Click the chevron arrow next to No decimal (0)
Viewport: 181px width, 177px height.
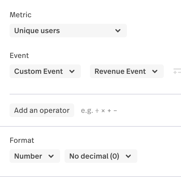[128, 156]
